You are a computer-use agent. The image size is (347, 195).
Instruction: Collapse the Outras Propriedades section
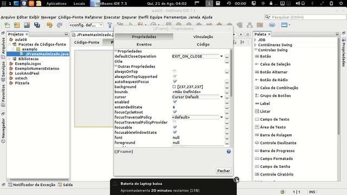pos(115,66)
